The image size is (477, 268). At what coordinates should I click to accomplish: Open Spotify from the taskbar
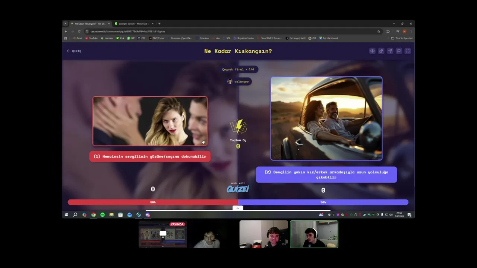coord(102,215)
